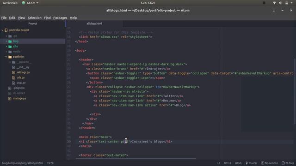
Task: Open the Selection menu
Action: [x=35, y=18]
